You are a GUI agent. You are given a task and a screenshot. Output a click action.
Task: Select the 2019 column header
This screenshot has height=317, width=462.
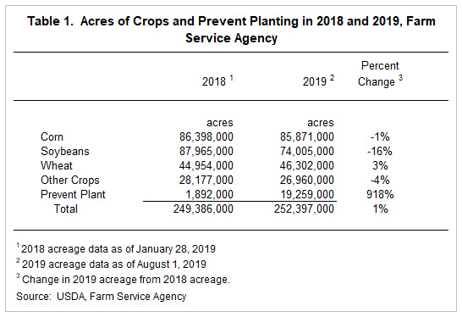tap(318, 81)
